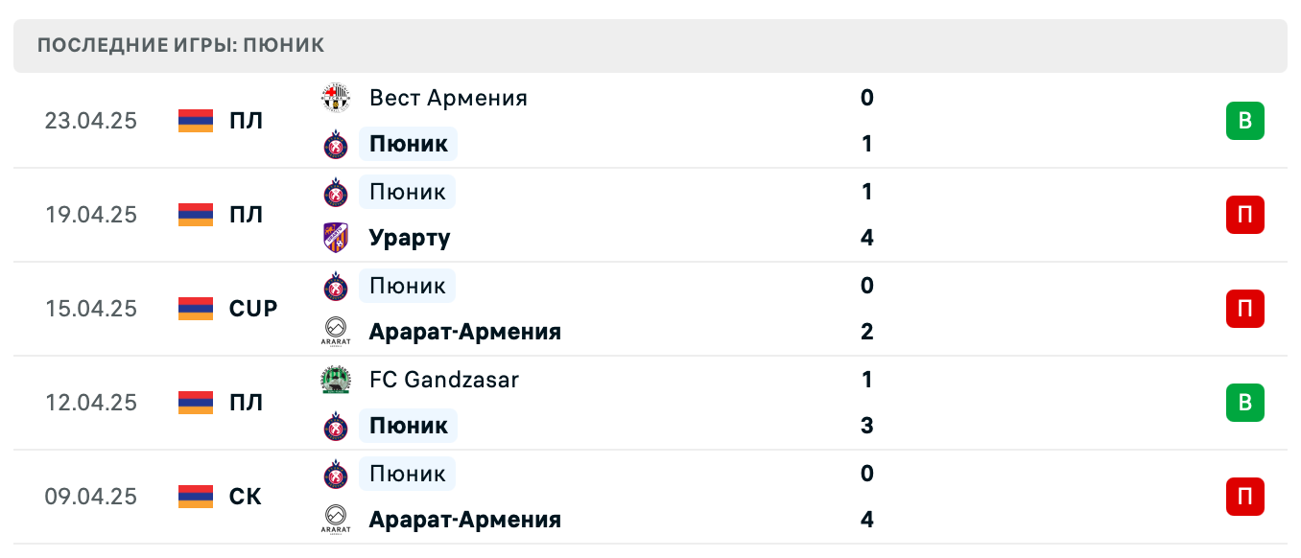1301x558 pixels.
Task: Toggle the green В result for the Gandzasar game
Action: pos(1244,403)
